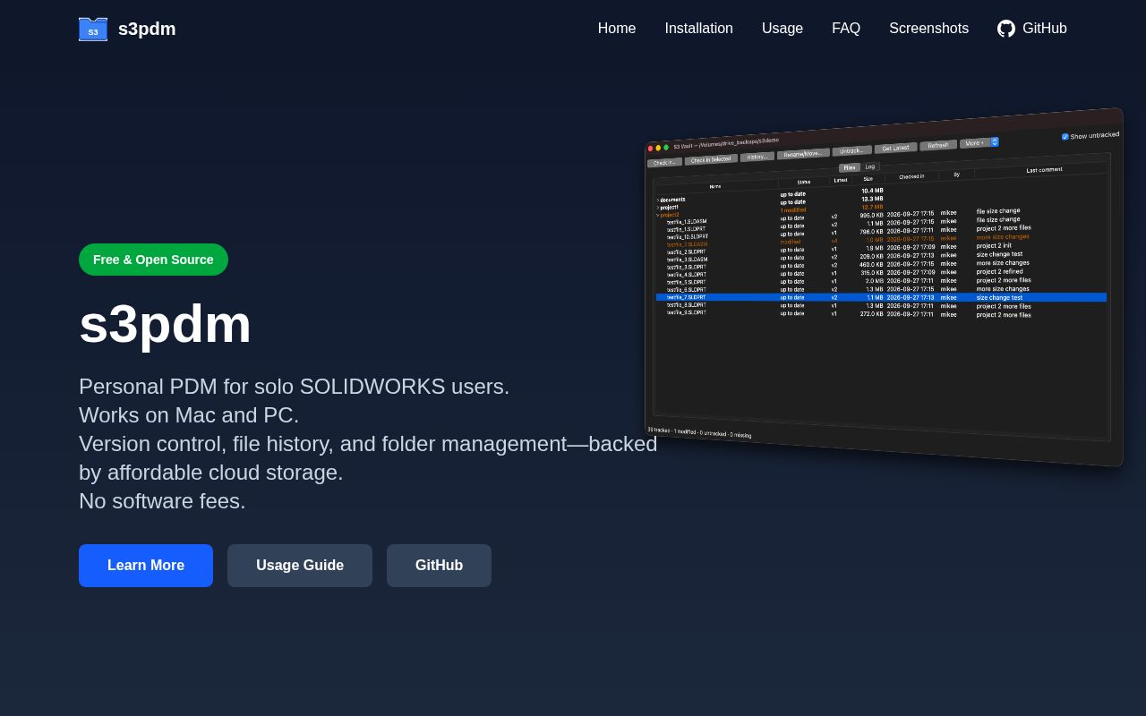Click 'Last comment' column header in screenshot
Viewport: 1146px width, 716px height.
click(x=1044, y=169)
